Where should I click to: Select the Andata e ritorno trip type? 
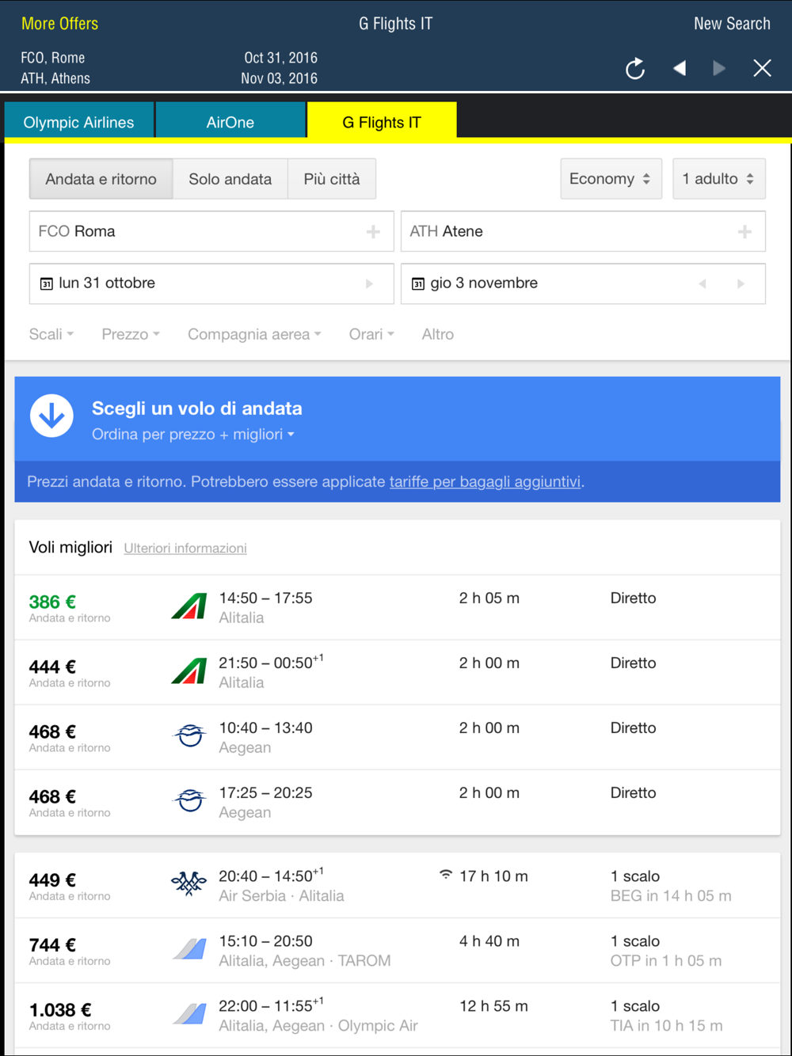101,179
